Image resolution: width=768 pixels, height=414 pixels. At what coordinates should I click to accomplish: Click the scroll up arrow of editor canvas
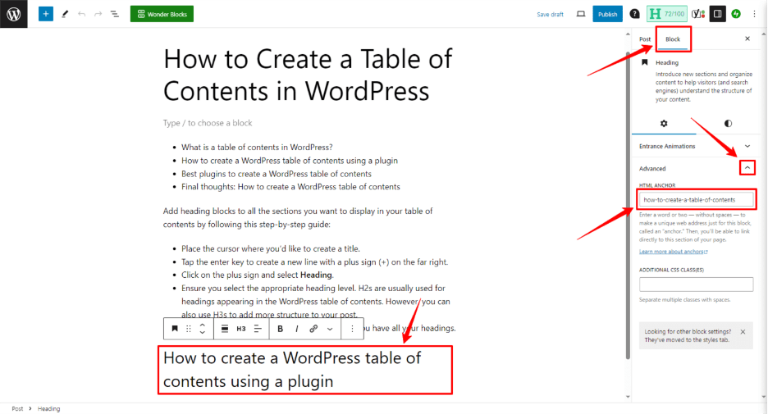click(628, 34)
